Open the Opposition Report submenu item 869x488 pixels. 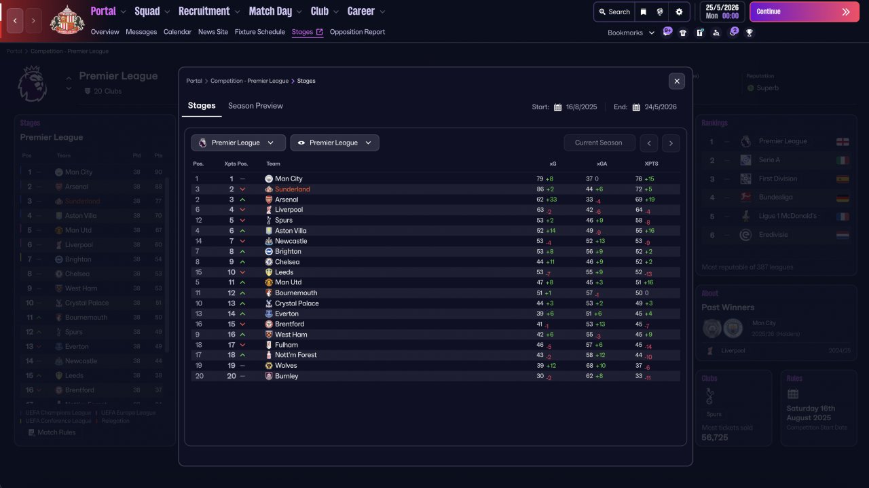click(357, 32)
